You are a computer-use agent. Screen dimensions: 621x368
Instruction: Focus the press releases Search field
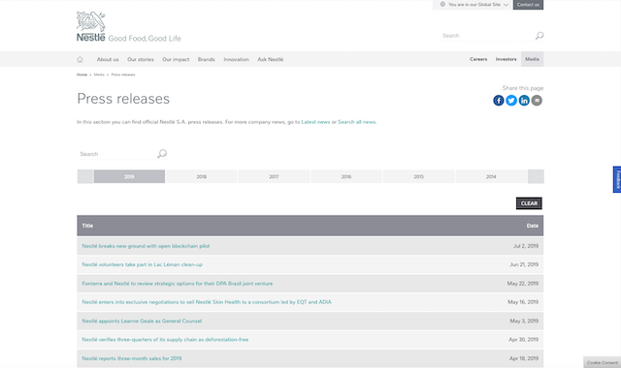click(117, 154)
